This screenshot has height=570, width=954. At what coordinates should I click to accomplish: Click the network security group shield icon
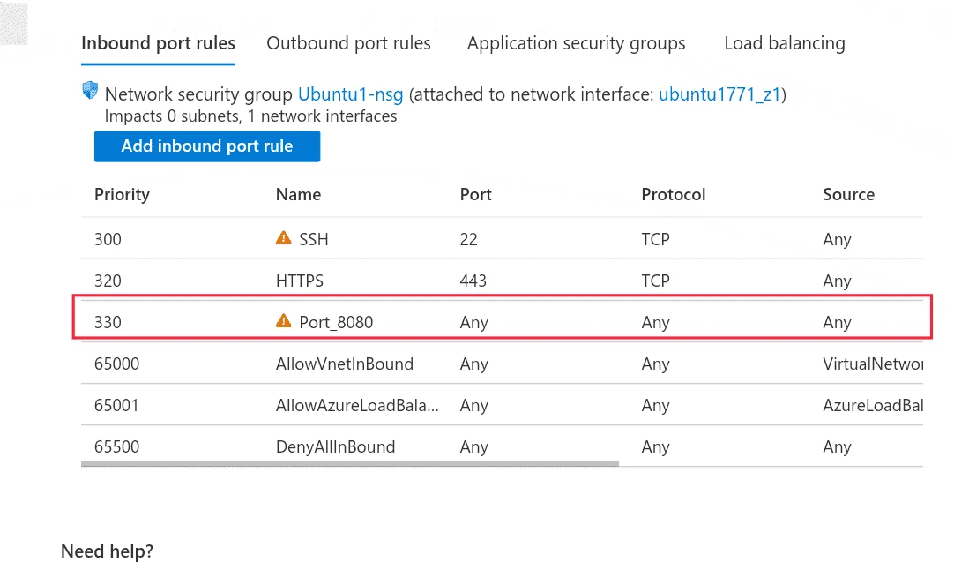pos(90,91)
